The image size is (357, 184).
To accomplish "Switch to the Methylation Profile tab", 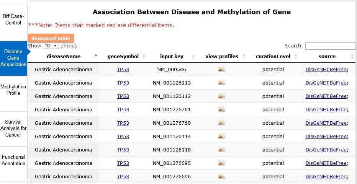I will [13, 90].
